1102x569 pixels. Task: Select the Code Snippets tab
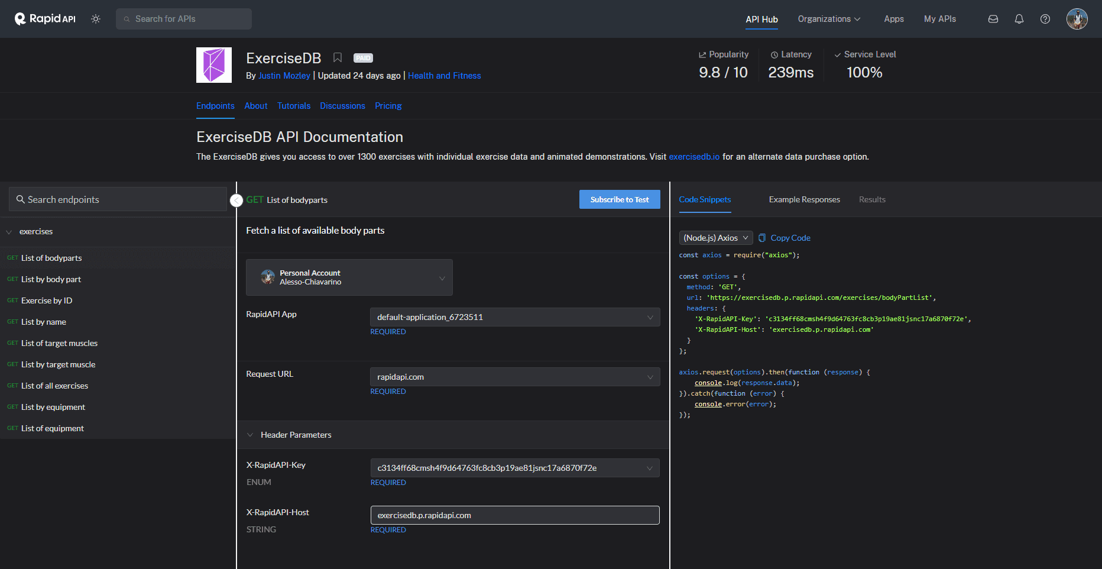click(705, 199)
